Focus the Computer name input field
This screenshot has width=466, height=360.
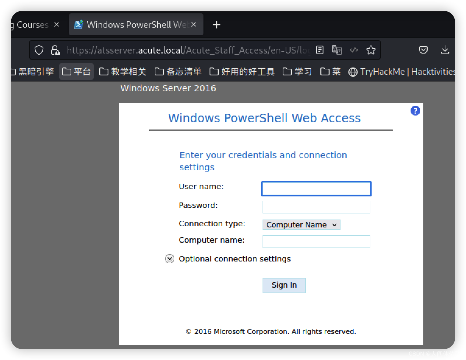(x=316, y=242)
